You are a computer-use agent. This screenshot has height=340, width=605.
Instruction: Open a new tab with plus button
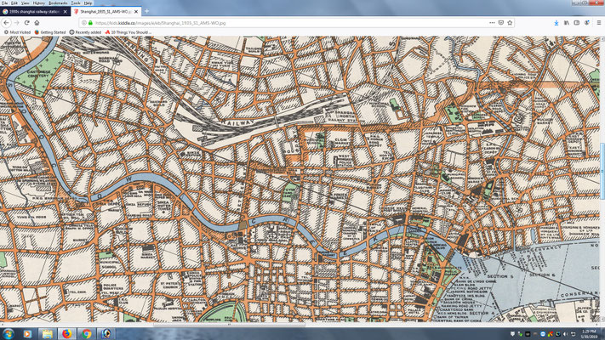(x=146, y=11)
